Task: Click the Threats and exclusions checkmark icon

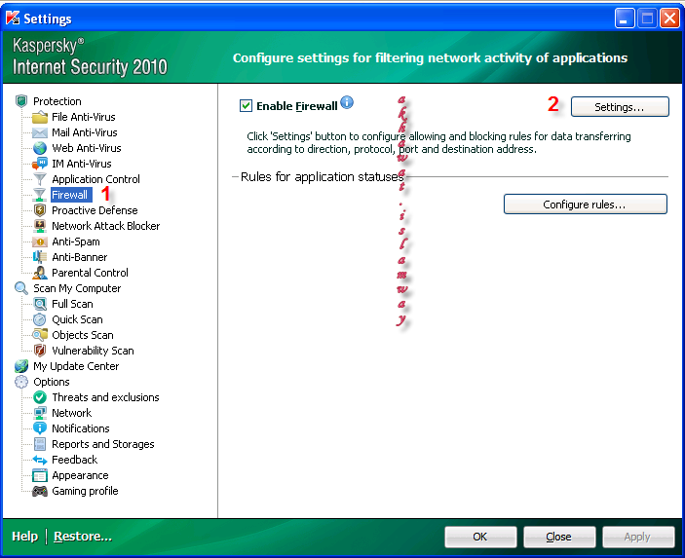Action: click(40, 397)
